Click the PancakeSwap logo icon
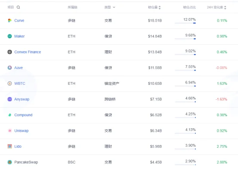This screenshot has width=238, height=170. click(x=10, y=162)
